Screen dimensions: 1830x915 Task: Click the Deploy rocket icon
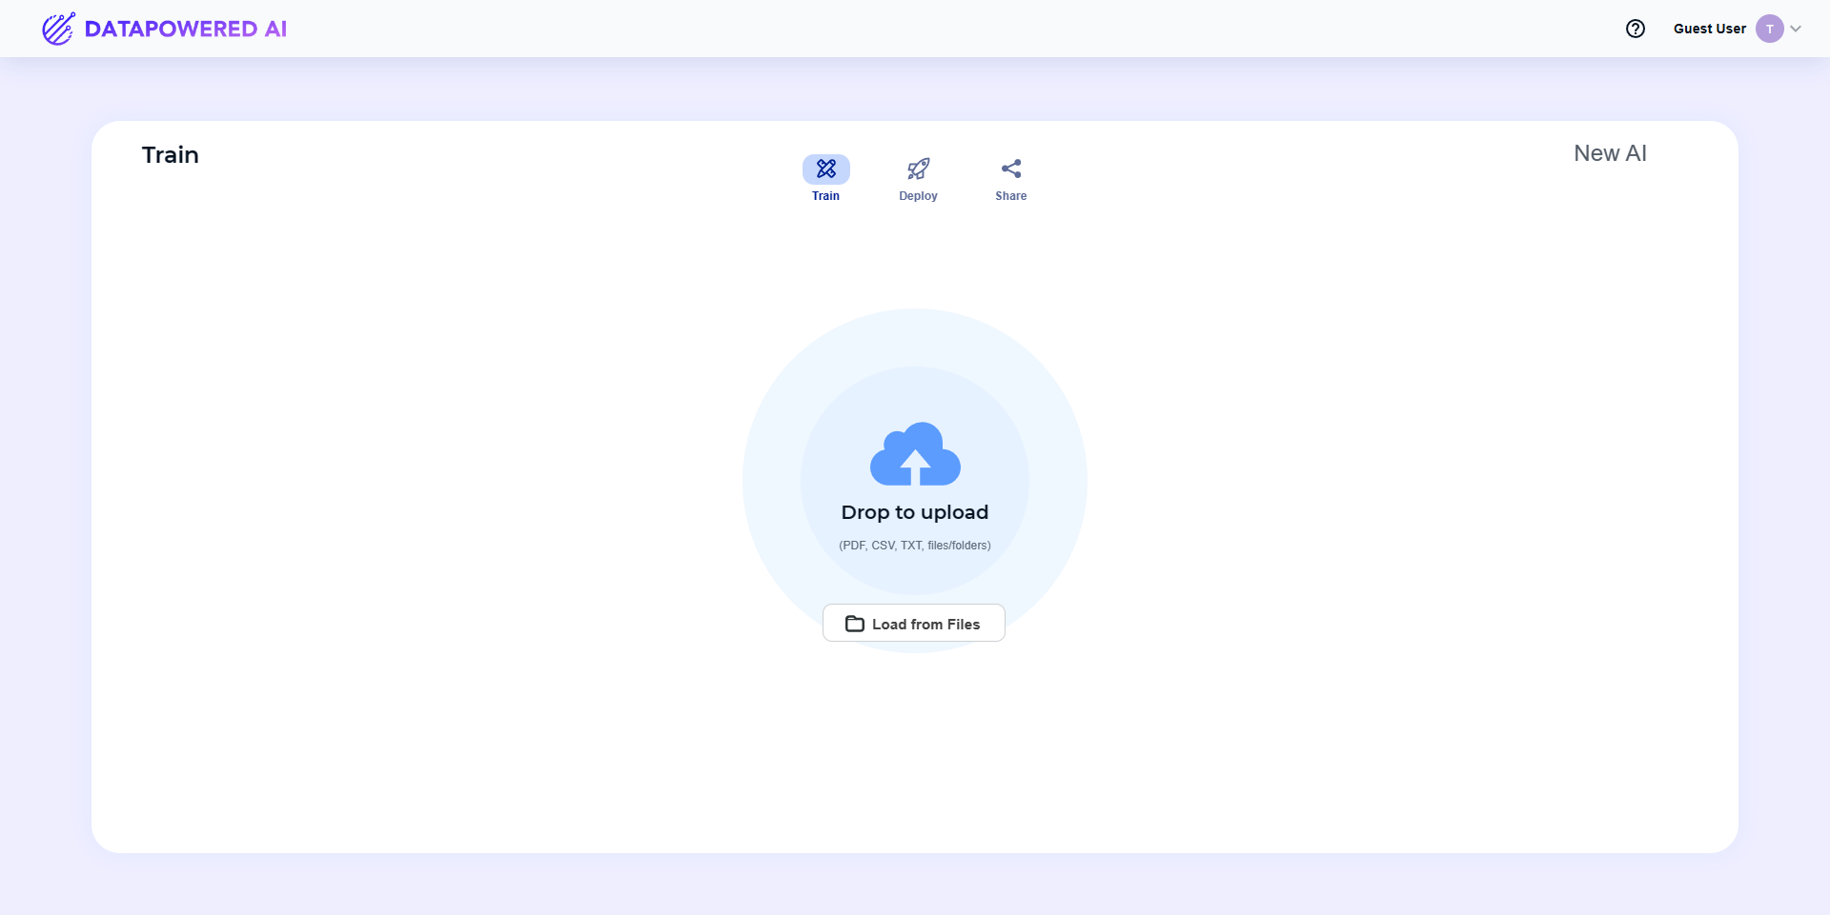point(918,168)
